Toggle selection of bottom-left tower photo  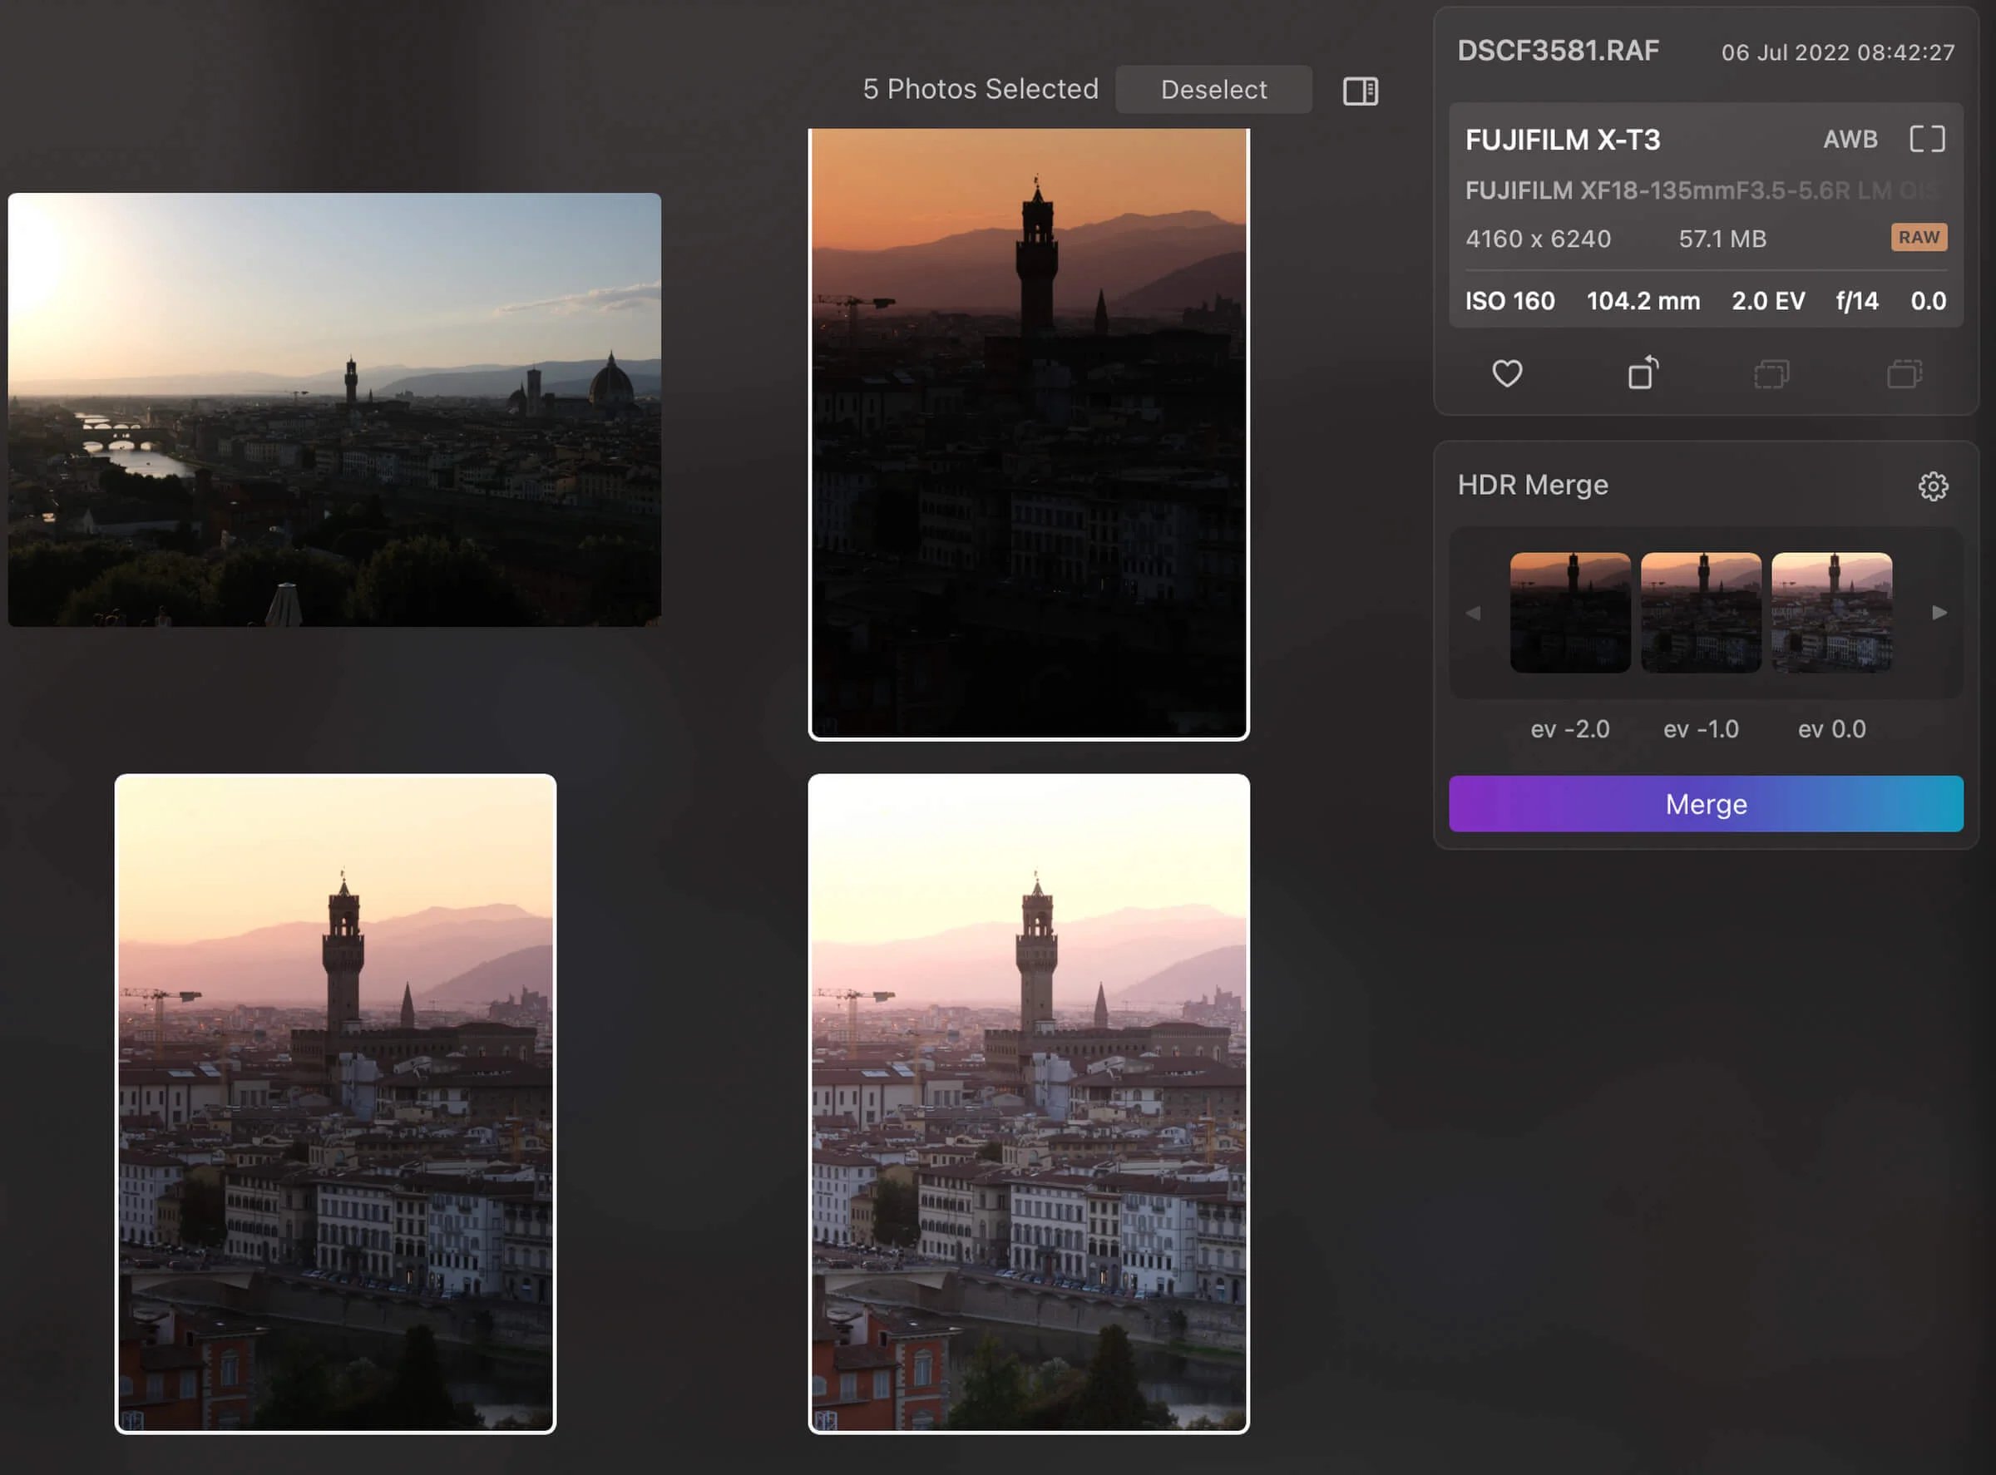335,1103
